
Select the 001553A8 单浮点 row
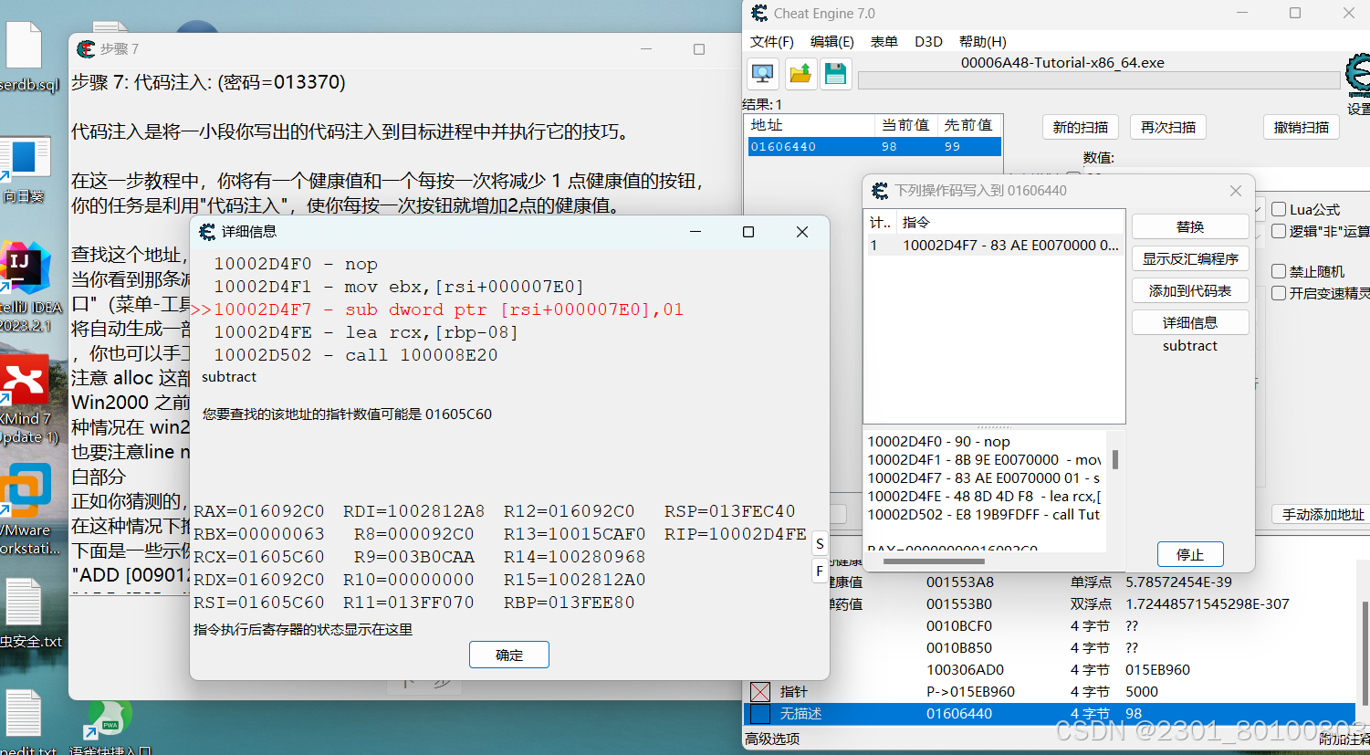(1050, 582)
